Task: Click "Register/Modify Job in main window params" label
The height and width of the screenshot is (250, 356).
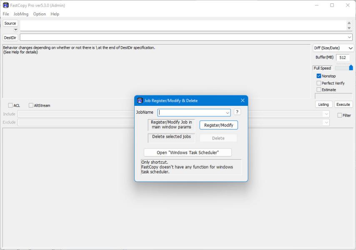Action: pos(171,125)
